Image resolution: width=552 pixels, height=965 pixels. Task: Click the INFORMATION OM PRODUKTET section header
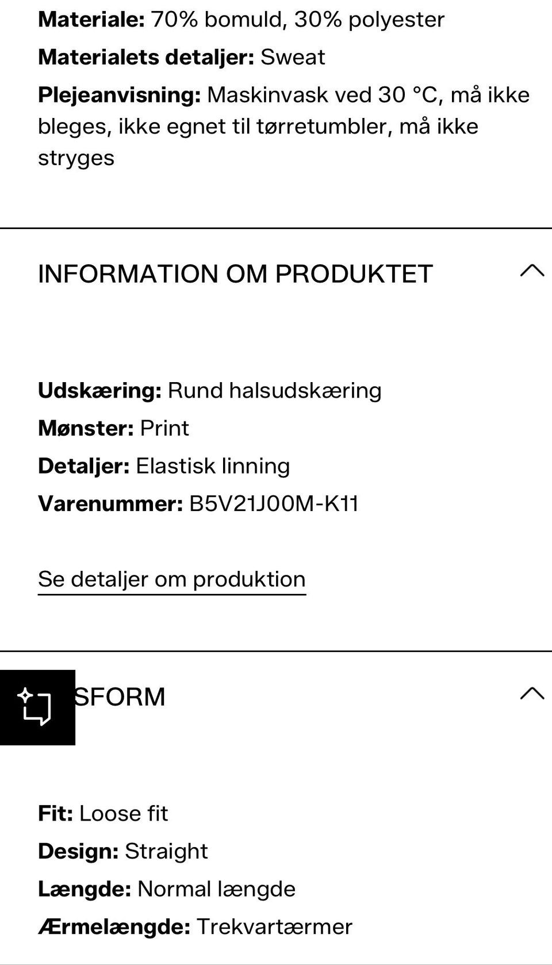point(235,274)
